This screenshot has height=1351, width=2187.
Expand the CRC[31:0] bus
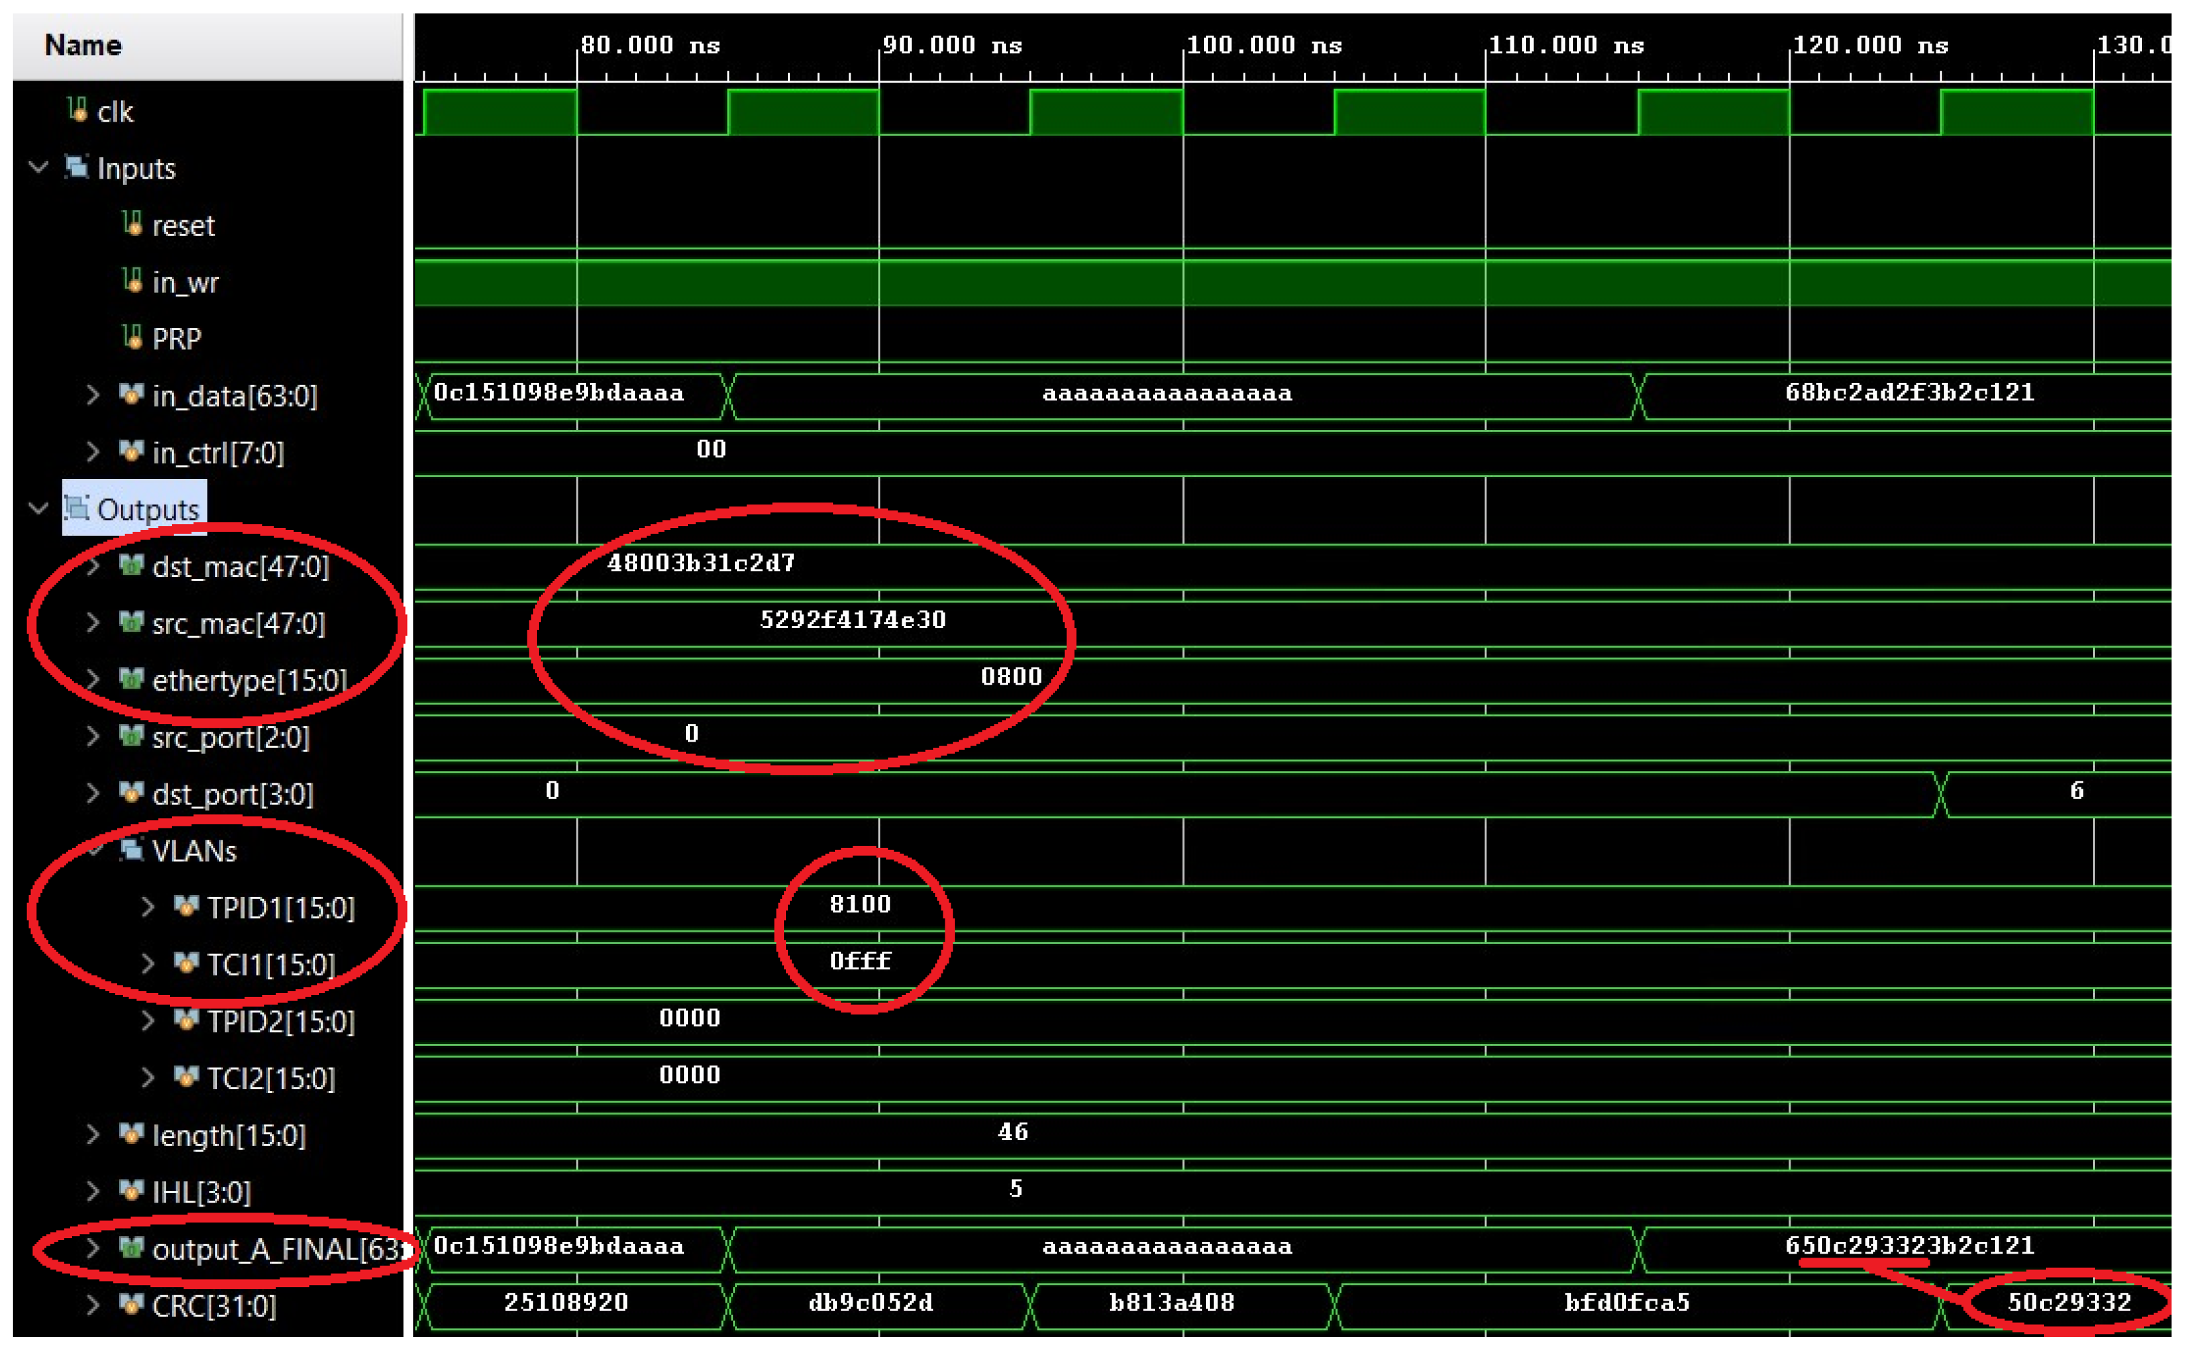tap(93, 1305)
